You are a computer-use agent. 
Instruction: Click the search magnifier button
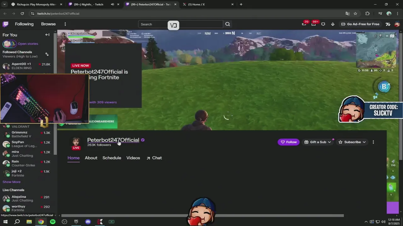(228, 24)
